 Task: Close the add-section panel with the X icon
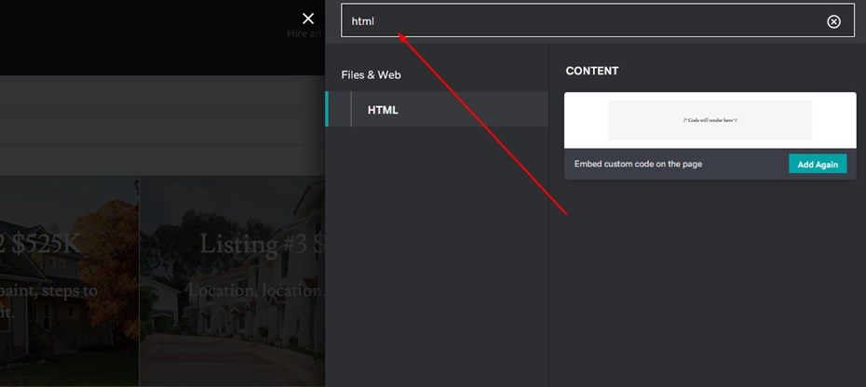click(x=308, y=19)
